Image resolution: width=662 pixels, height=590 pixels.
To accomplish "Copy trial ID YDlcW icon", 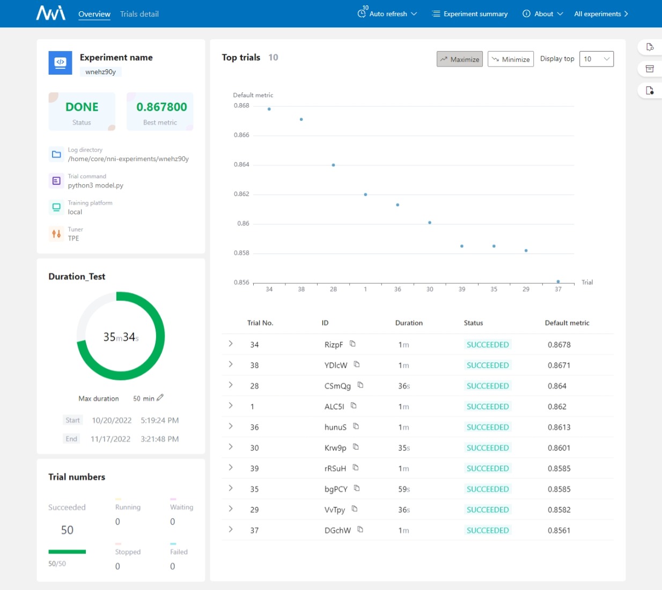I will [x=357, y=365].
